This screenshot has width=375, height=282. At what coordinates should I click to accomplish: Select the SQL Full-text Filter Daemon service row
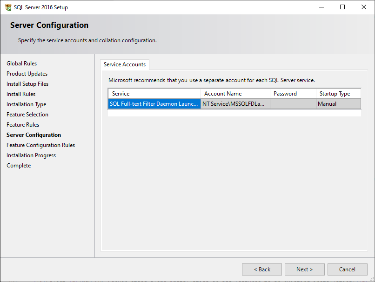click(154, 103)
